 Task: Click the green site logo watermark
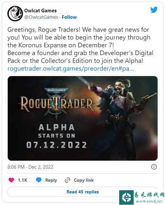[126, 197]
